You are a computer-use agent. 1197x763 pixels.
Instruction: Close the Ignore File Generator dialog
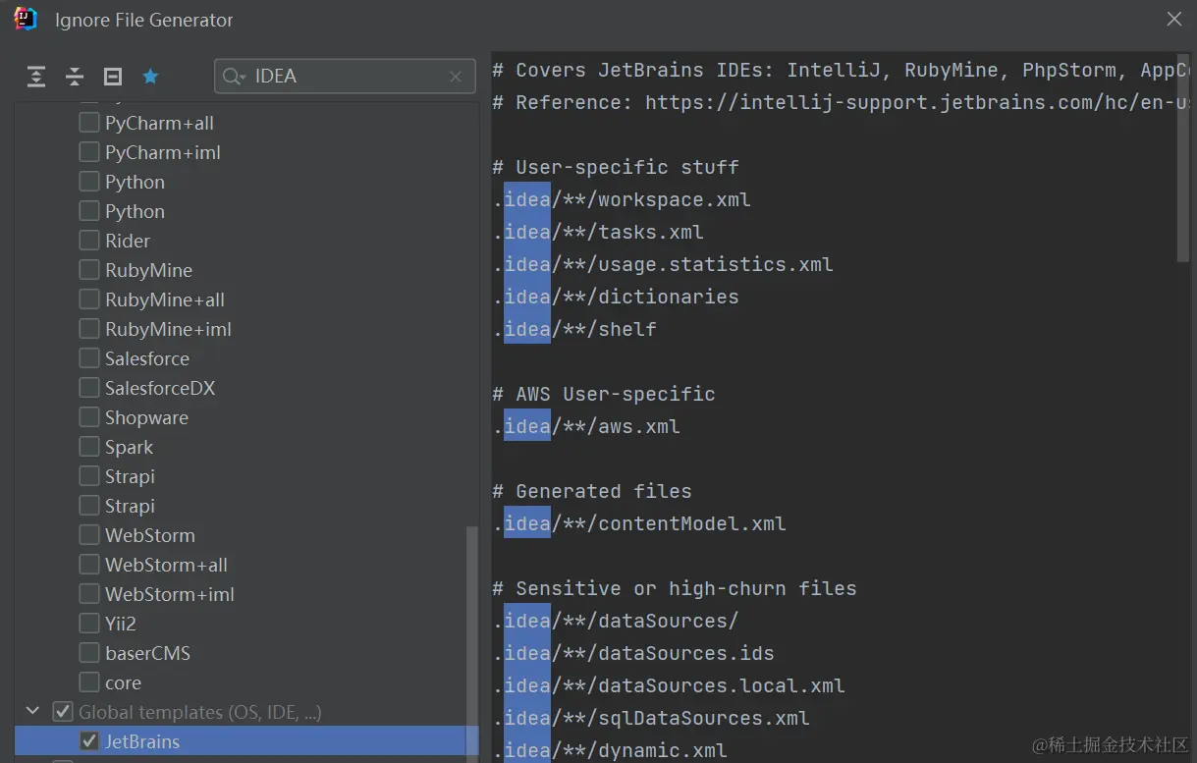tap(1173, 19)
